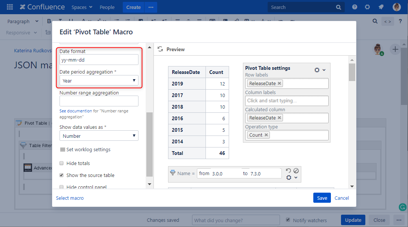
Task: Open the app switcher grid icon
Action: pyautogui.click(x=10, y=7)
